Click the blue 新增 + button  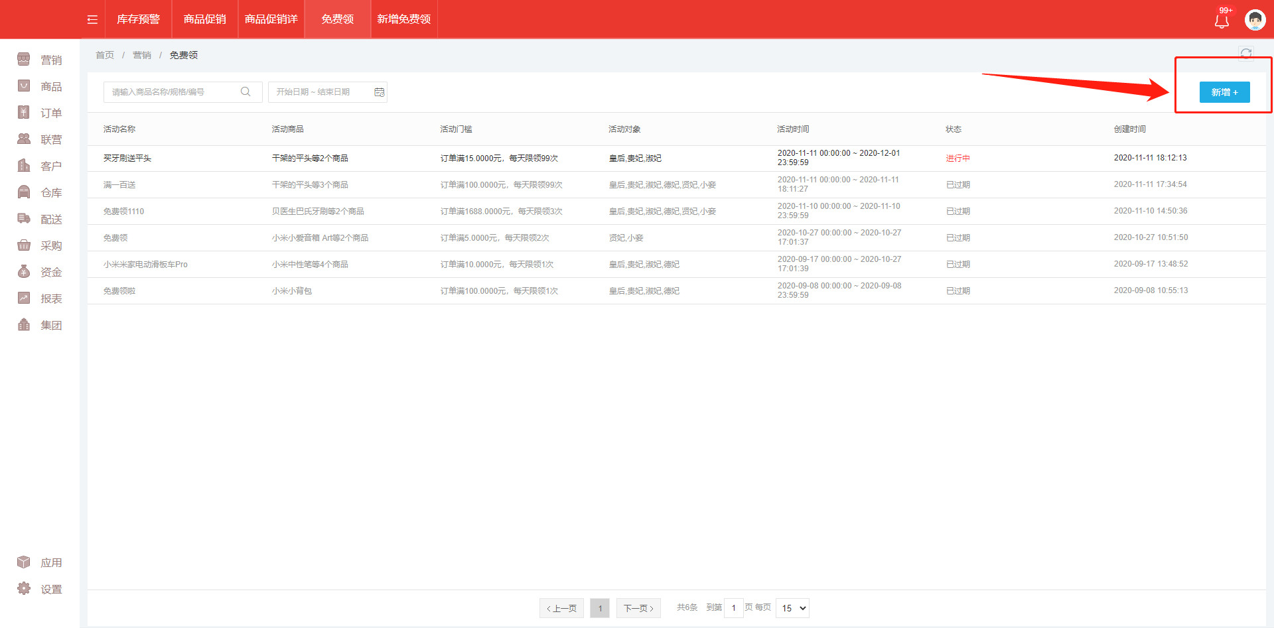(x=1224, y=92)
